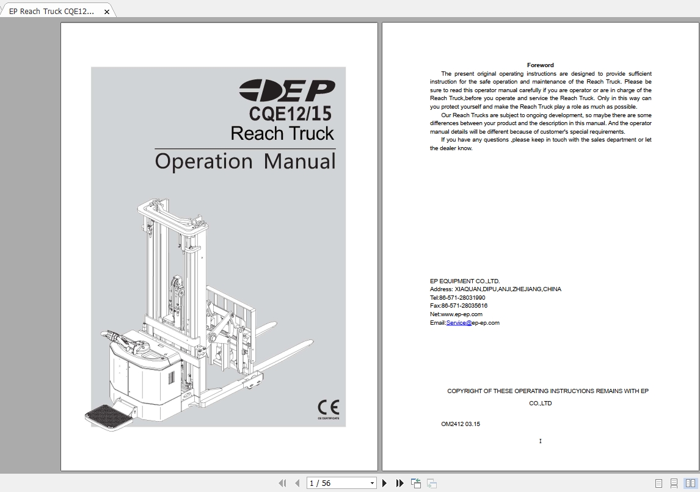700x492 pixels.
Task: Click the previous view navigation icon
Action: [x=415, y=483]
